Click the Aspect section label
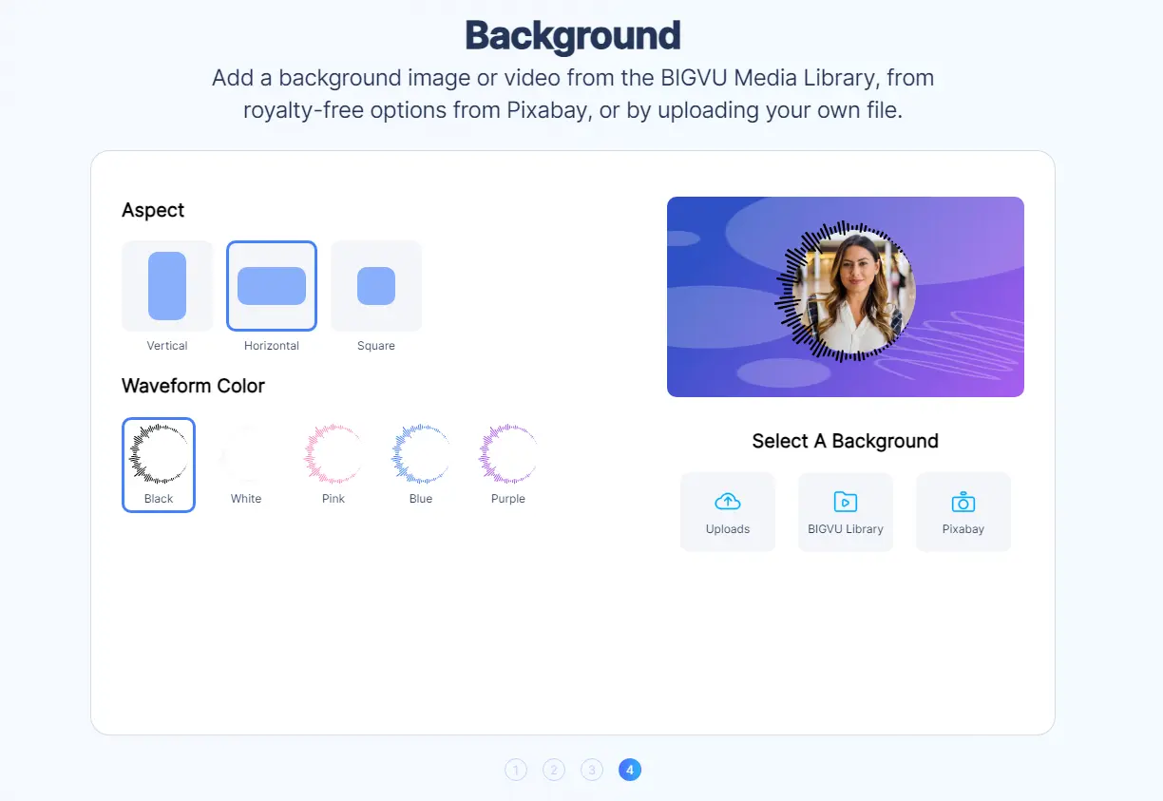Image resolution: width=1163 pixels, height=801 pixels. 153,211
